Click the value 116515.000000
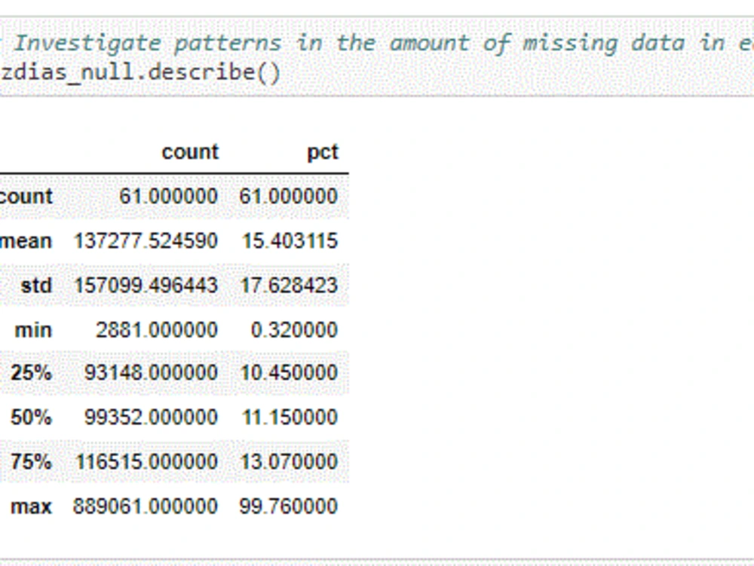This screenshot has height=566, width=754. 147,461
